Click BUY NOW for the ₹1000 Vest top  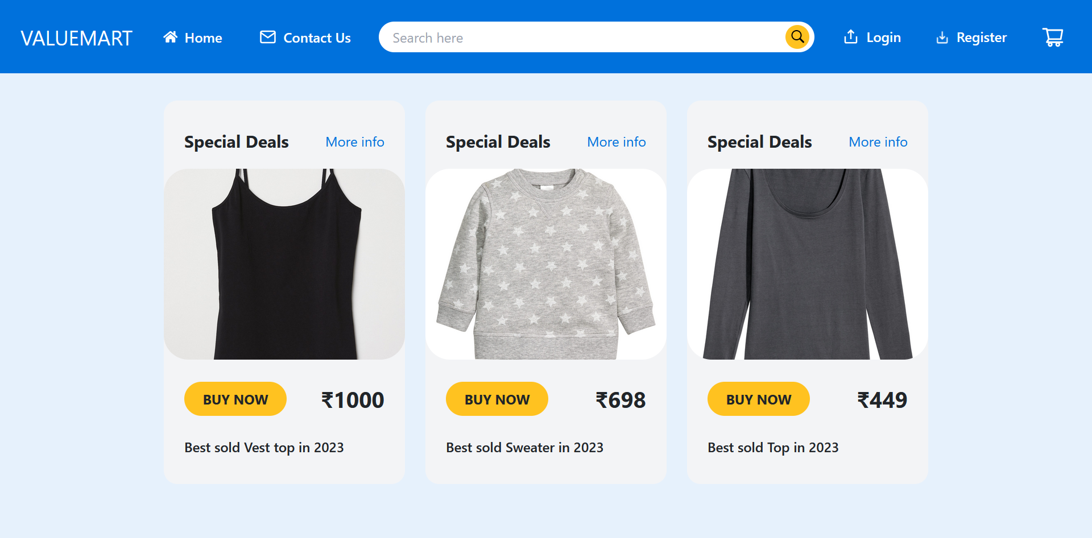(x=235, y=399)
